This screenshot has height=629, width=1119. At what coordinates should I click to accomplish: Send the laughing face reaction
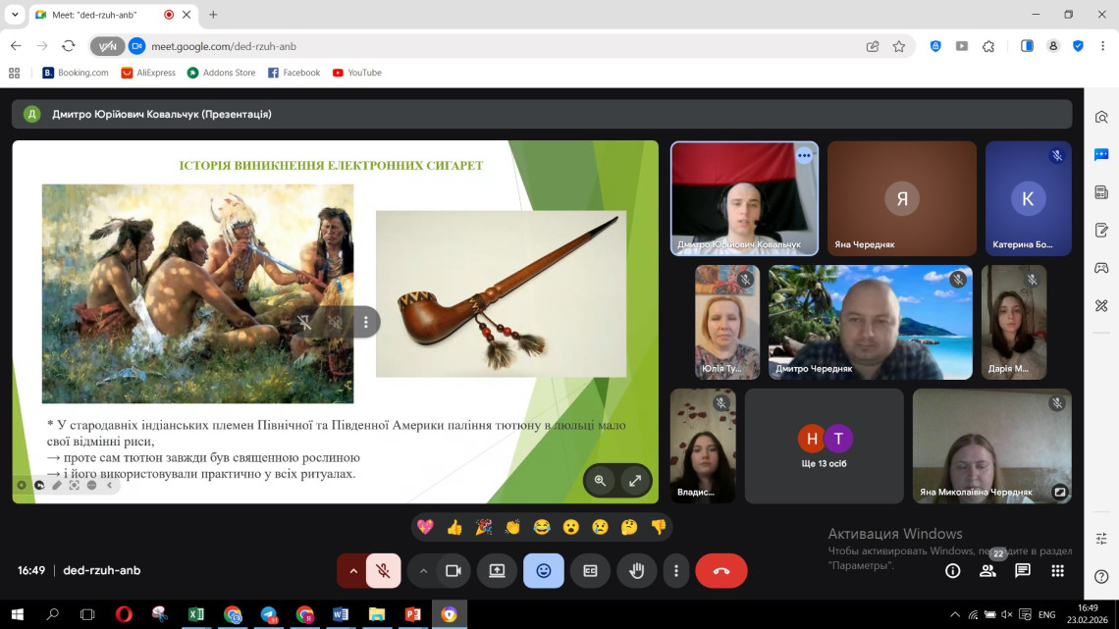pyautogui.click(x=541, y=527)
